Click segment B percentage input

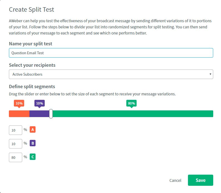click(x=16, y=144)
